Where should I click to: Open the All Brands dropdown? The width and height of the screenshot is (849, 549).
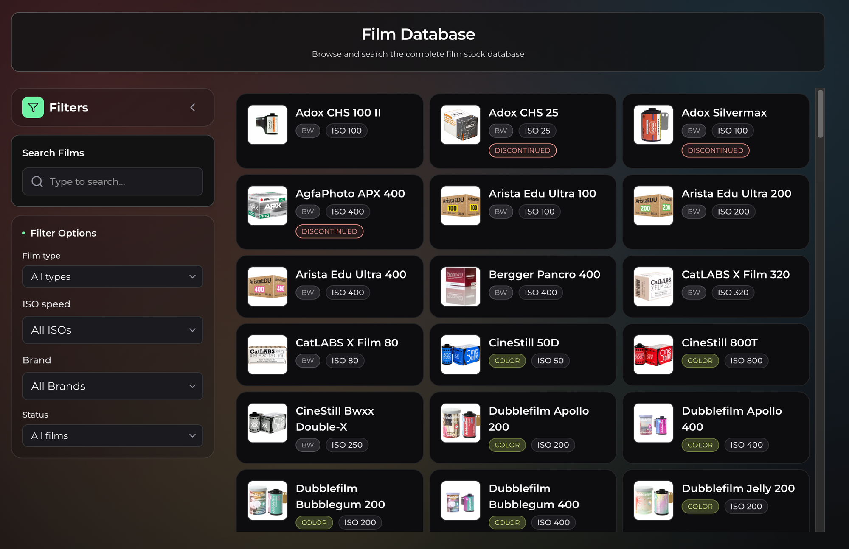pos(112,386)
